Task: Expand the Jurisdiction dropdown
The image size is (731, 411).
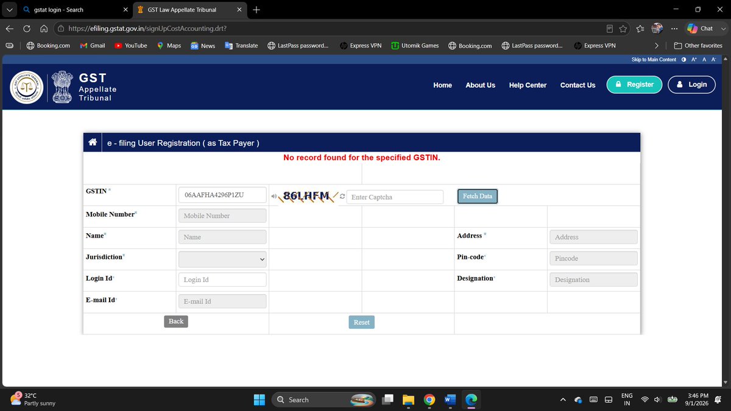Action: (222, 258)
